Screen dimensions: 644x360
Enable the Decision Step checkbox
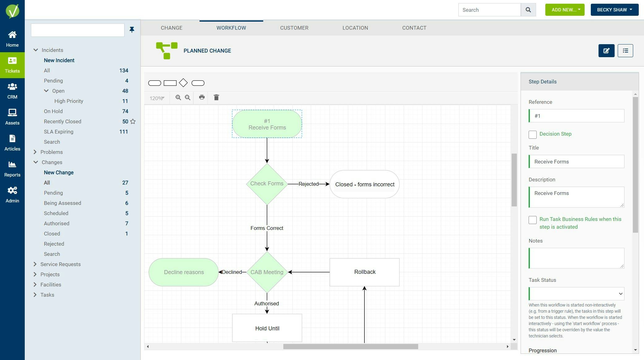point(532,134)
